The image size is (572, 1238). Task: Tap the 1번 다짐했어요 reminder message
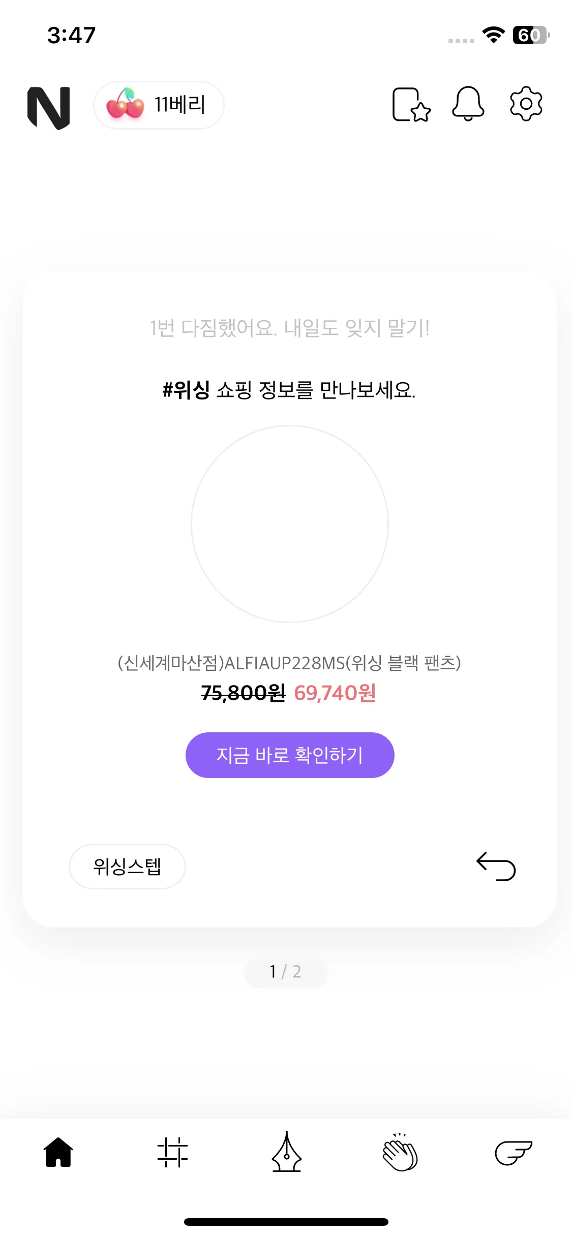coord(289,328)
